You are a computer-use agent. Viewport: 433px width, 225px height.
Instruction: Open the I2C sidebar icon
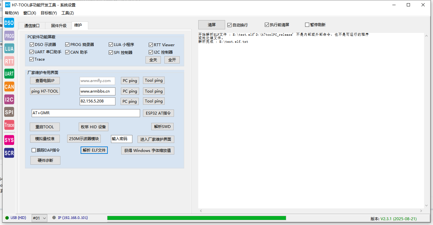click(9, 99)
